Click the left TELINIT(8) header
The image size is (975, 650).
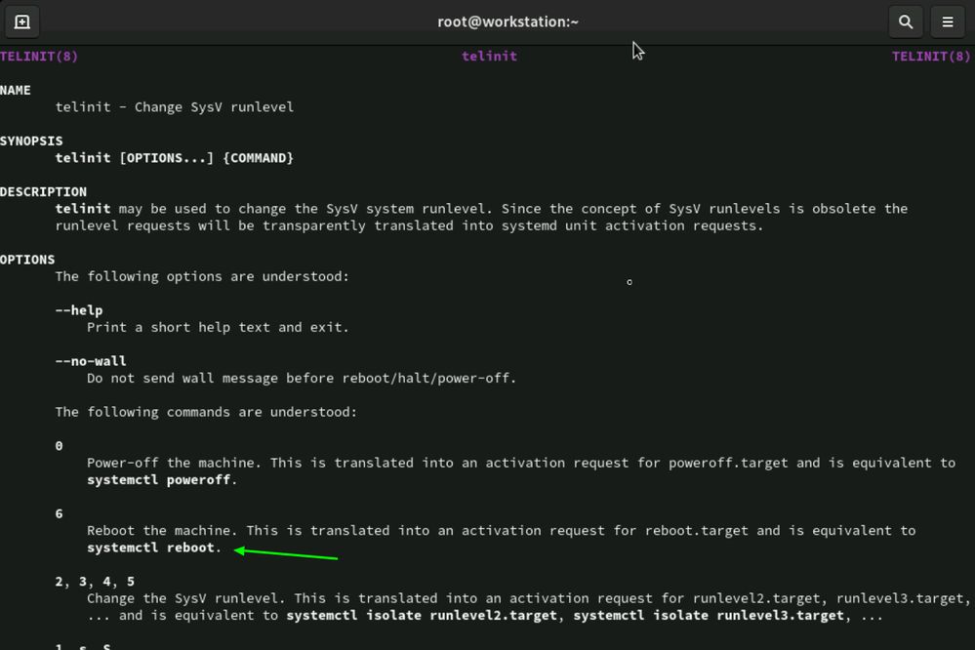pos(39,57)
